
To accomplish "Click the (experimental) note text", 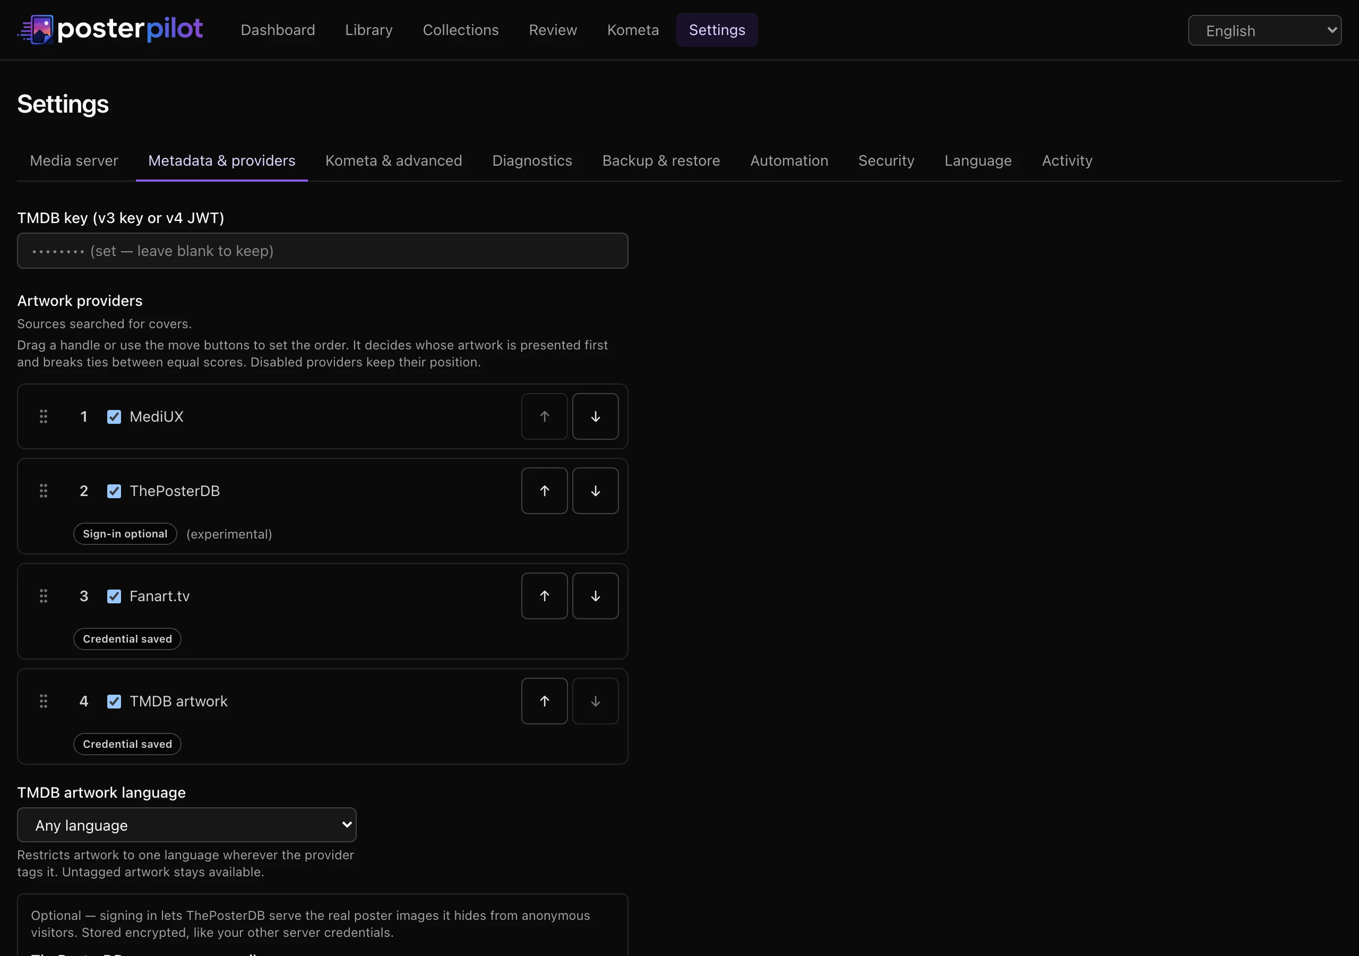I will click(229, 534).
